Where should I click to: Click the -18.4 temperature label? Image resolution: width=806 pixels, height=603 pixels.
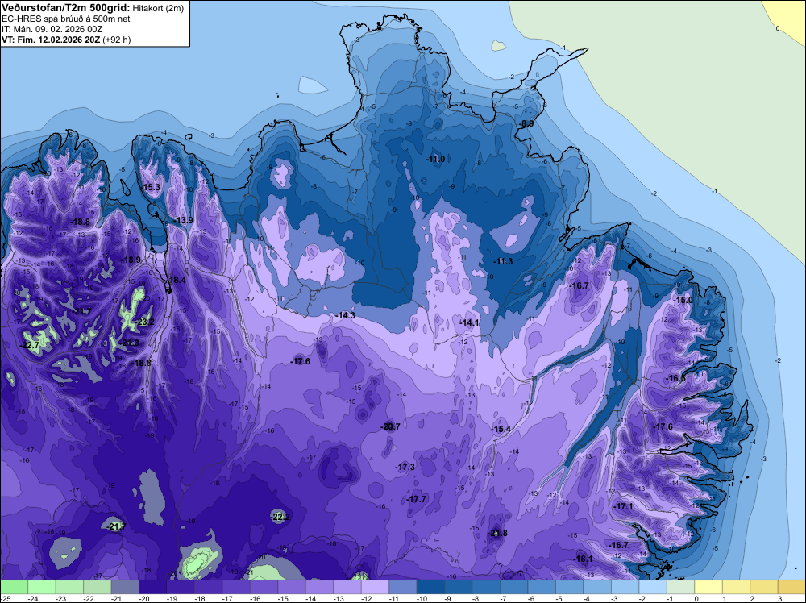pyautogui.click(x=177, y=281)
